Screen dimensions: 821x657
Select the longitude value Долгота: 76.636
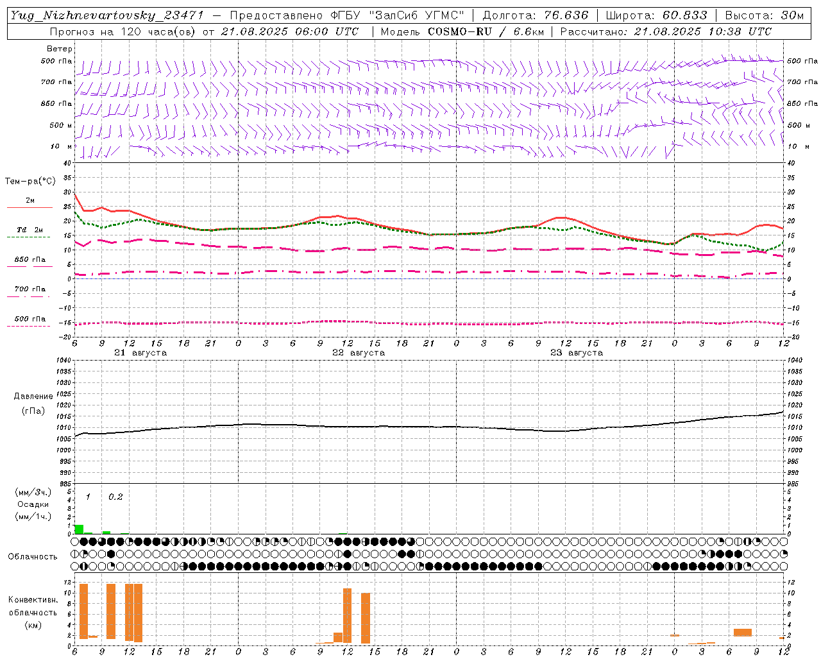tap(536, 15)
